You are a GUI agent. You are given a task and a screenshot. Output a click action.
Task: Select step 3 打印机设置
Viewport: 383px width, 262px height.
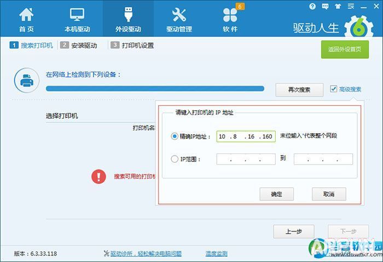click(132, 45)
